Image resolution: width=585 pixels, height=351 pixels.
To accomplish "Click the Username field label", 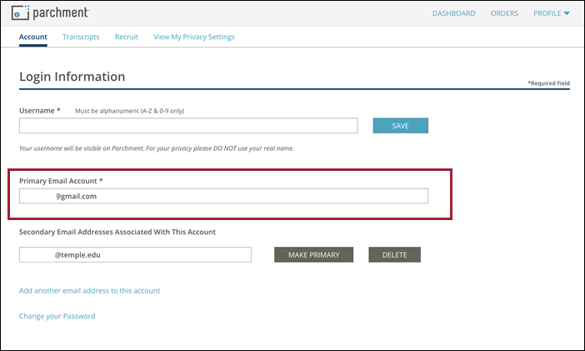I will [x=40, y=110].
